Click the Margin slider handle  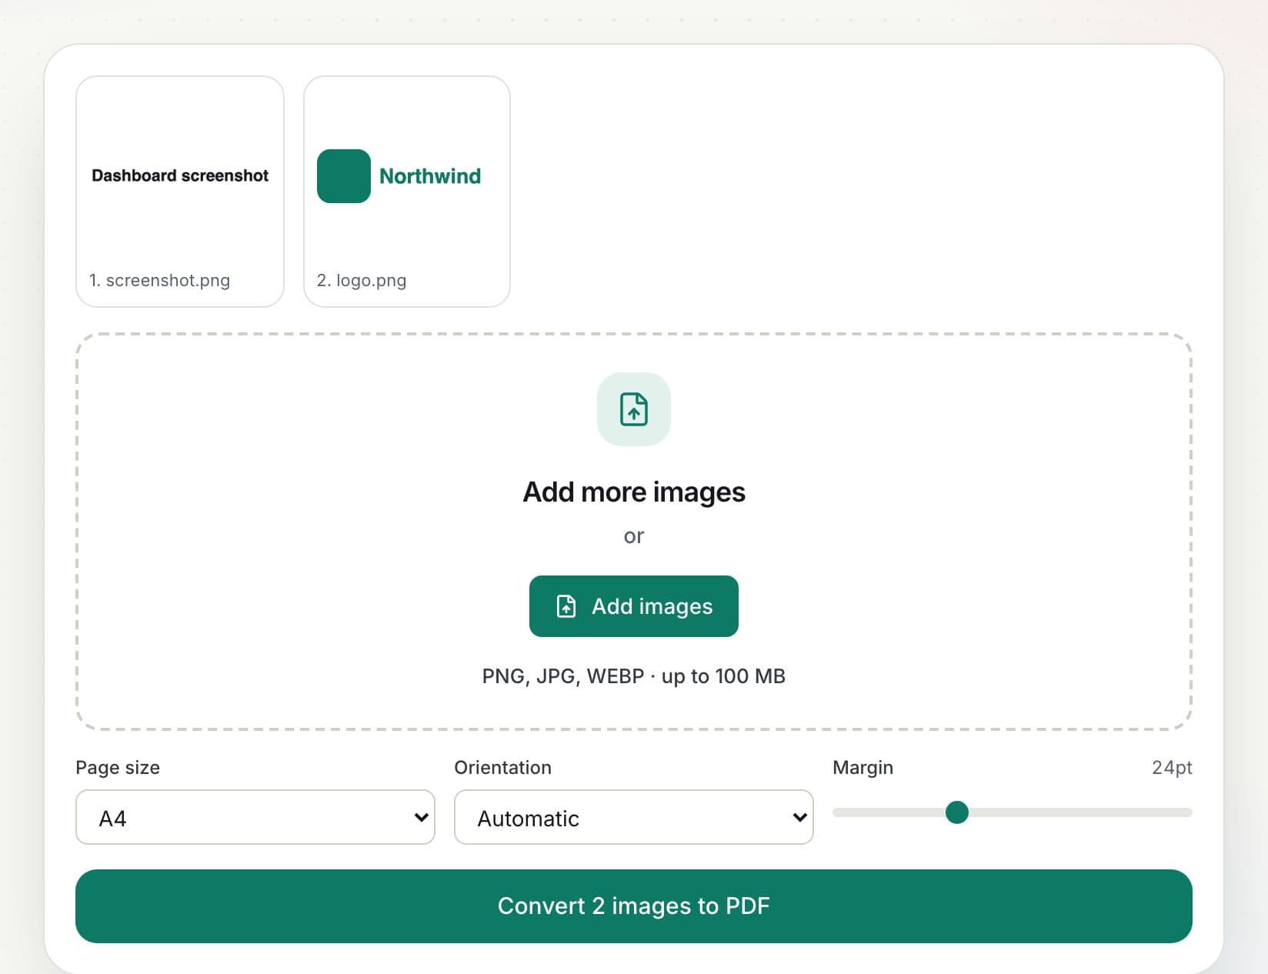tap(957, 812)
